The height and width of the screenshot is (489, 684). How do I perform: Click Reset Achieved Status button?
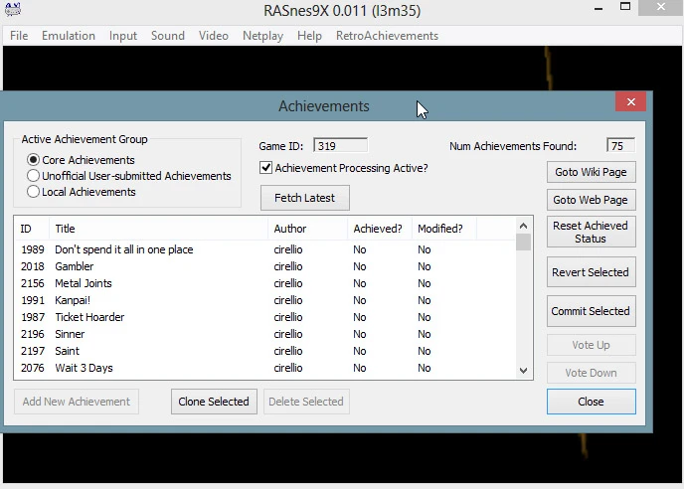(x=591, y=232)
